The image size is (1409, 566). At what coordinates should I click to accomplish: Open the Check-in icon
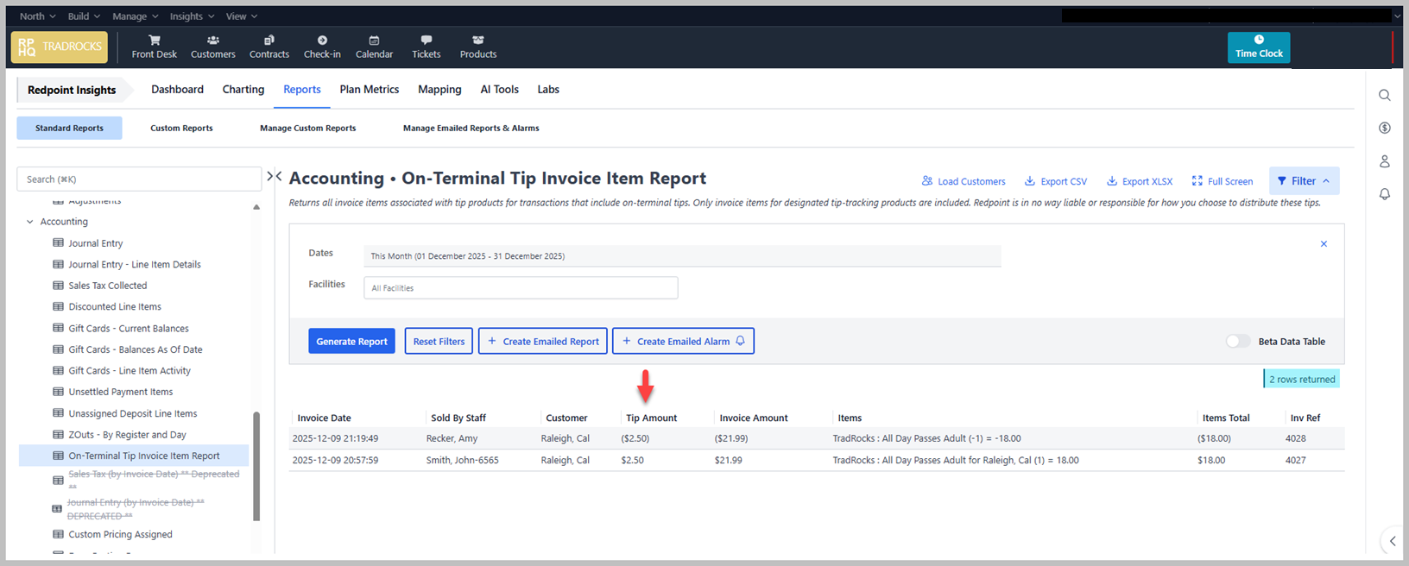(322, 41)
